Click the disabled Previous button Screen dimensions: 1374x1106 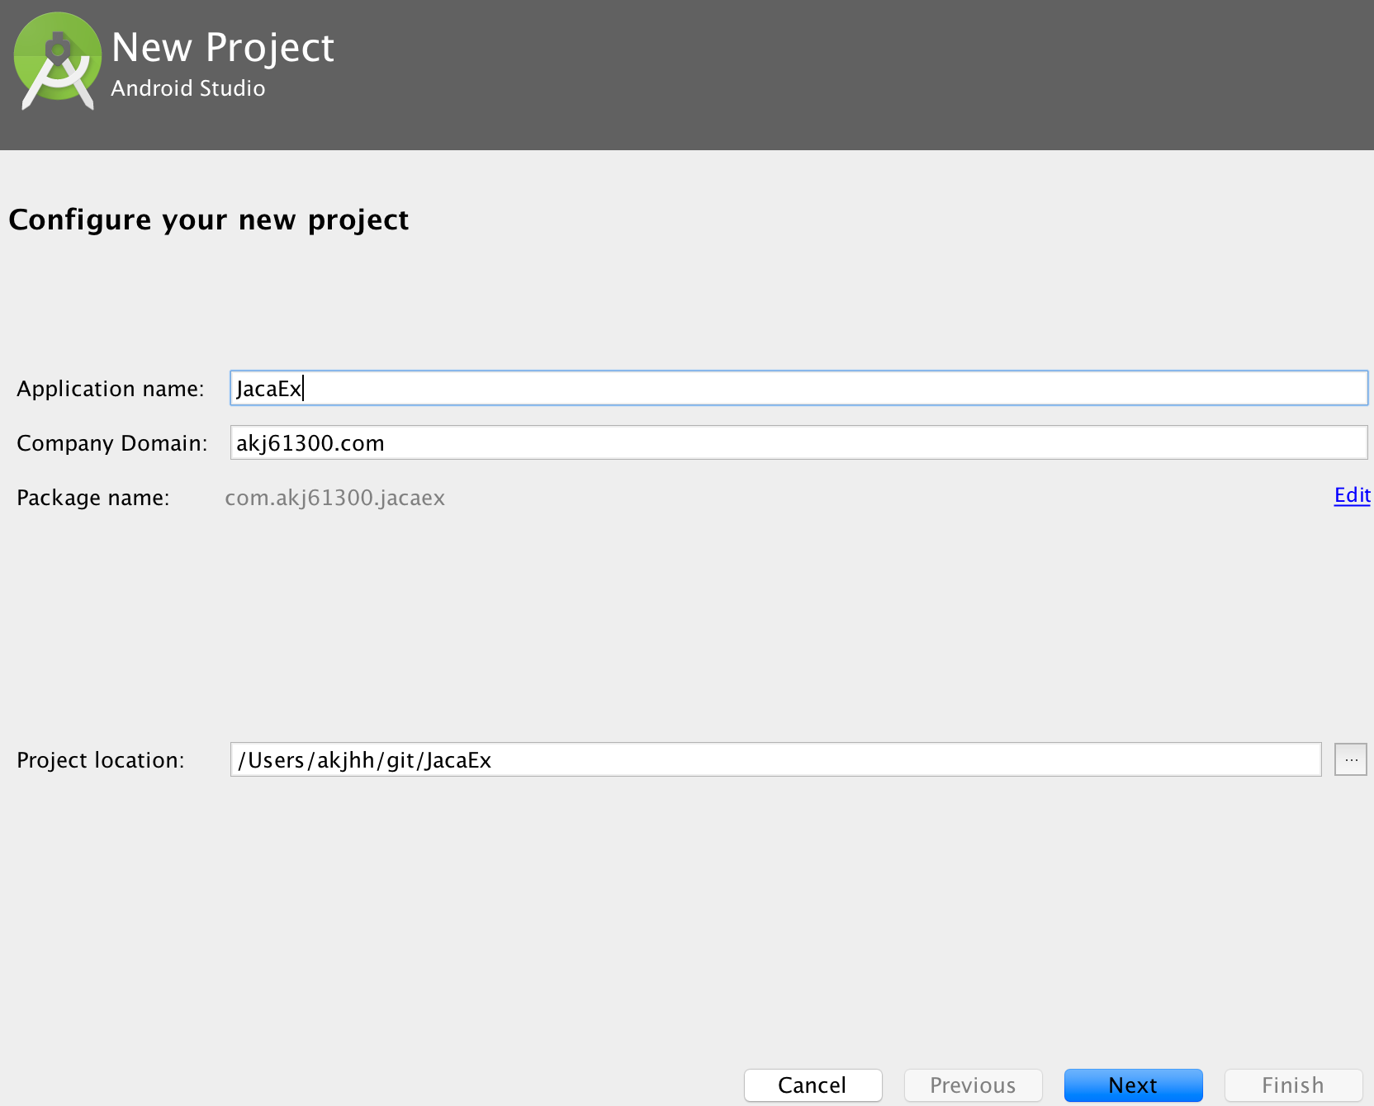(973, 1085)
